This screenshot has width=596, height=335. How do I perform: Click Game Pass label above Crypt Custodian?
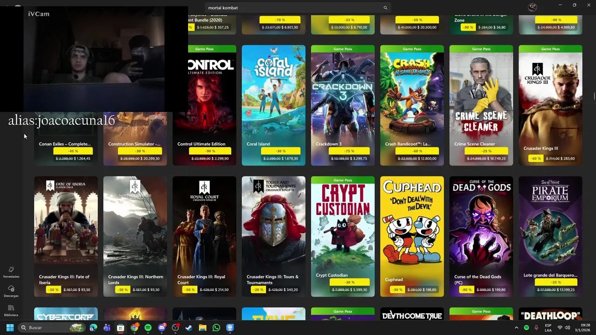(343, 180)
